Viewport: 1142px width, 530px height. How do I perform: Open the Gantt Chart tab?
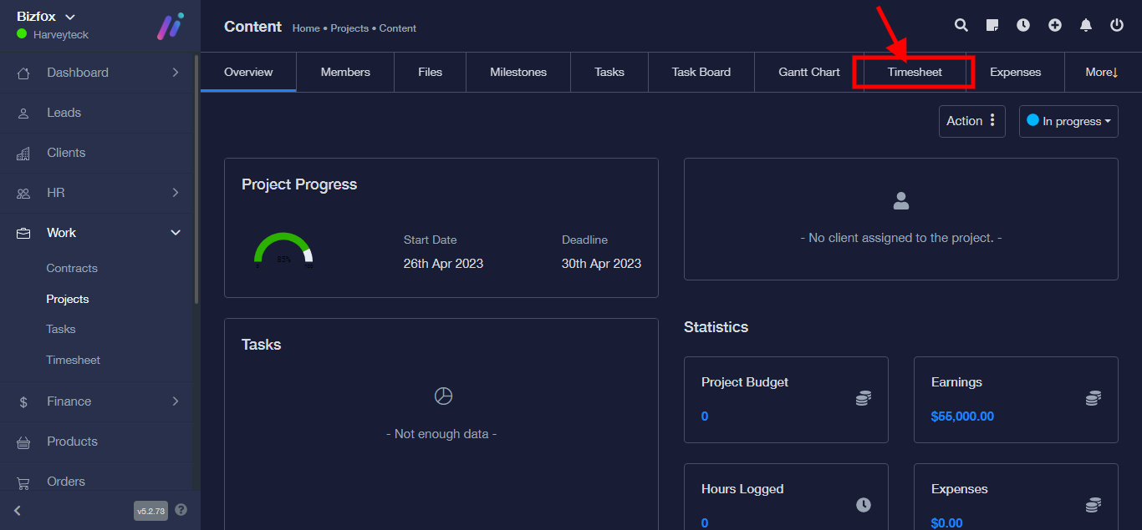coord(808,72)
